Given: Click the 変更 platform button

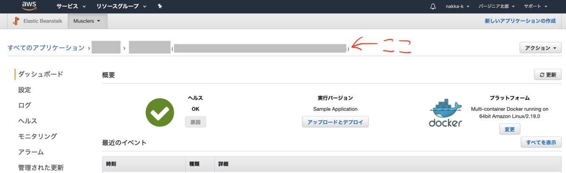Looking at the screenshot, I should 509,129.
